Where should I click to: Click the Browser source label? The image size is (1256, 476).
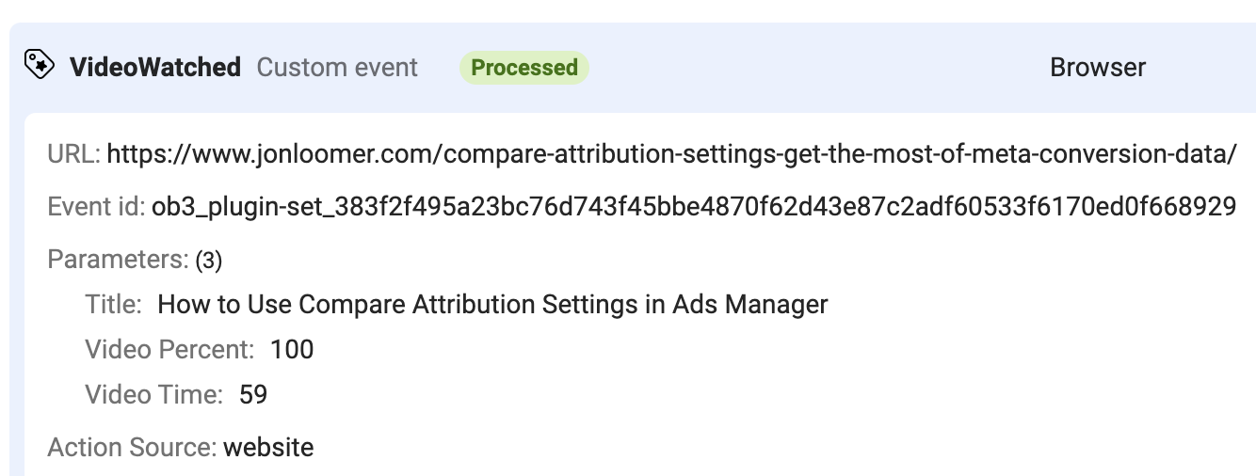coord(1098,68)
